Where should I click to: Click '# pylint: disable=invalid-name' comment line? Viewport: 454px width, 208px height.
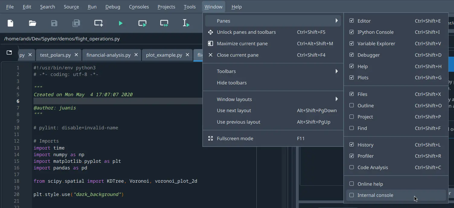pyautogui.click(x=76, y=128)
